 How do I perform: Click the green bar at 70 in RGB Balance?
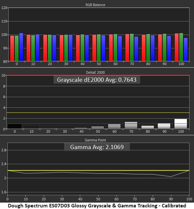(x=132, y=47)
